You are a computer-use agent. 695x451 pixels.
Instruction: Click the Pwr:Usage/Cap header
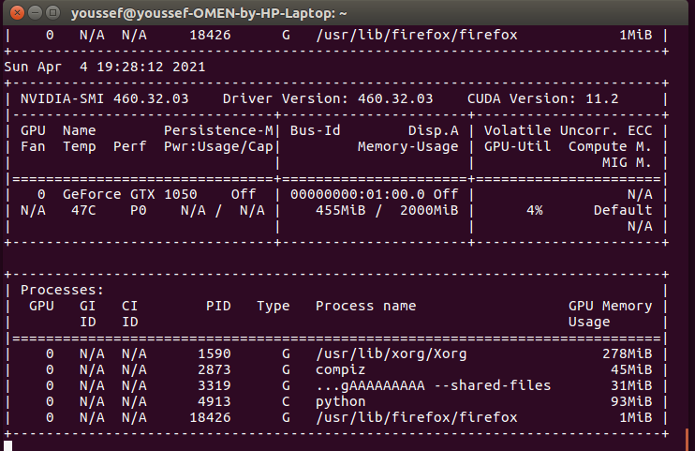coord(219,146)
